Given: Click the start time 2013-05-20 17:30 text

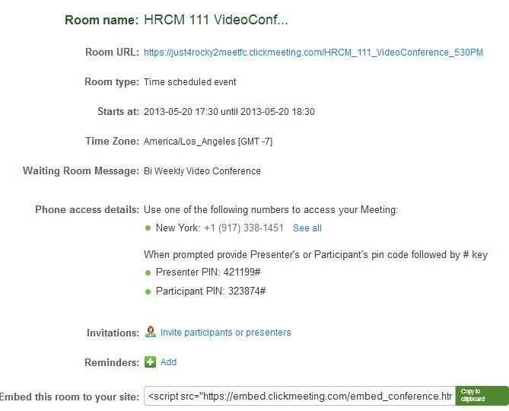Looking at the screenshot, I should 181,112.
